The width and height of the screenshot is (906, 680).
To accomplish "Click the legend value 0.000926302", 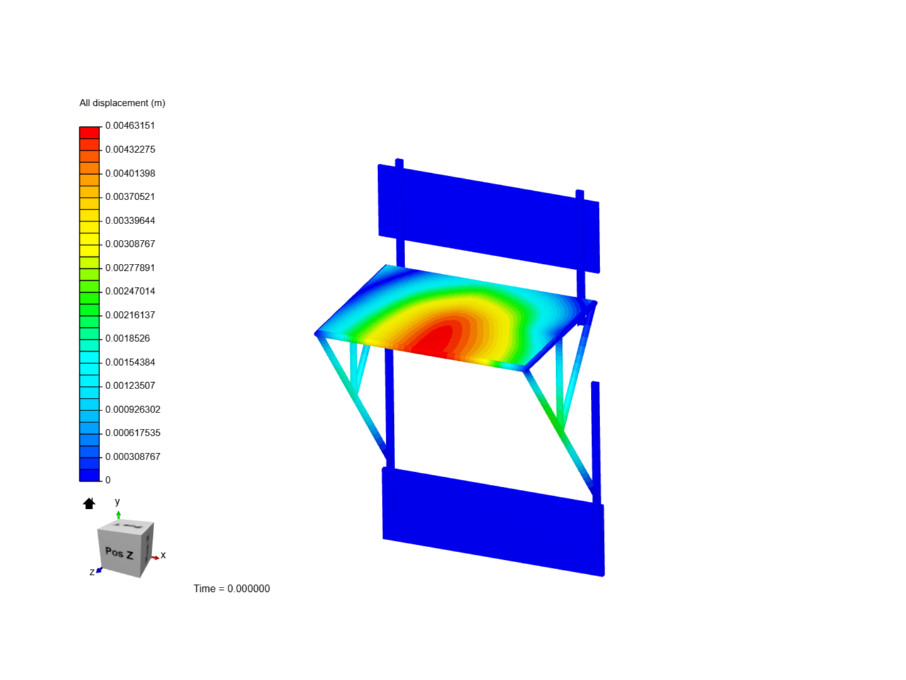I will (x=132, y=409).
